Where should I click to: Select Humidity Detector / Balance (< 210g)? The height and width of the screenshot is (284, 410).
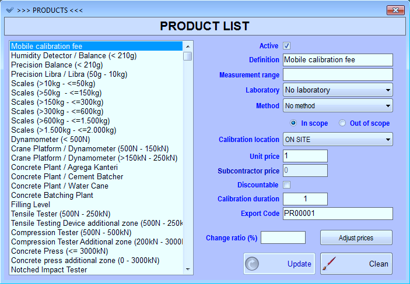click(x=96, y=56)
